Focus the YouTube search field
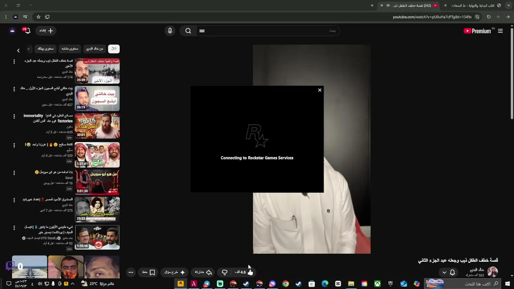Image resolution: width=514 pixels, height=289 pixels. tap(269, 31)
